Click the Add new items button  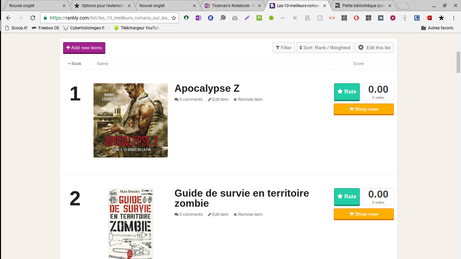[84, 48]
